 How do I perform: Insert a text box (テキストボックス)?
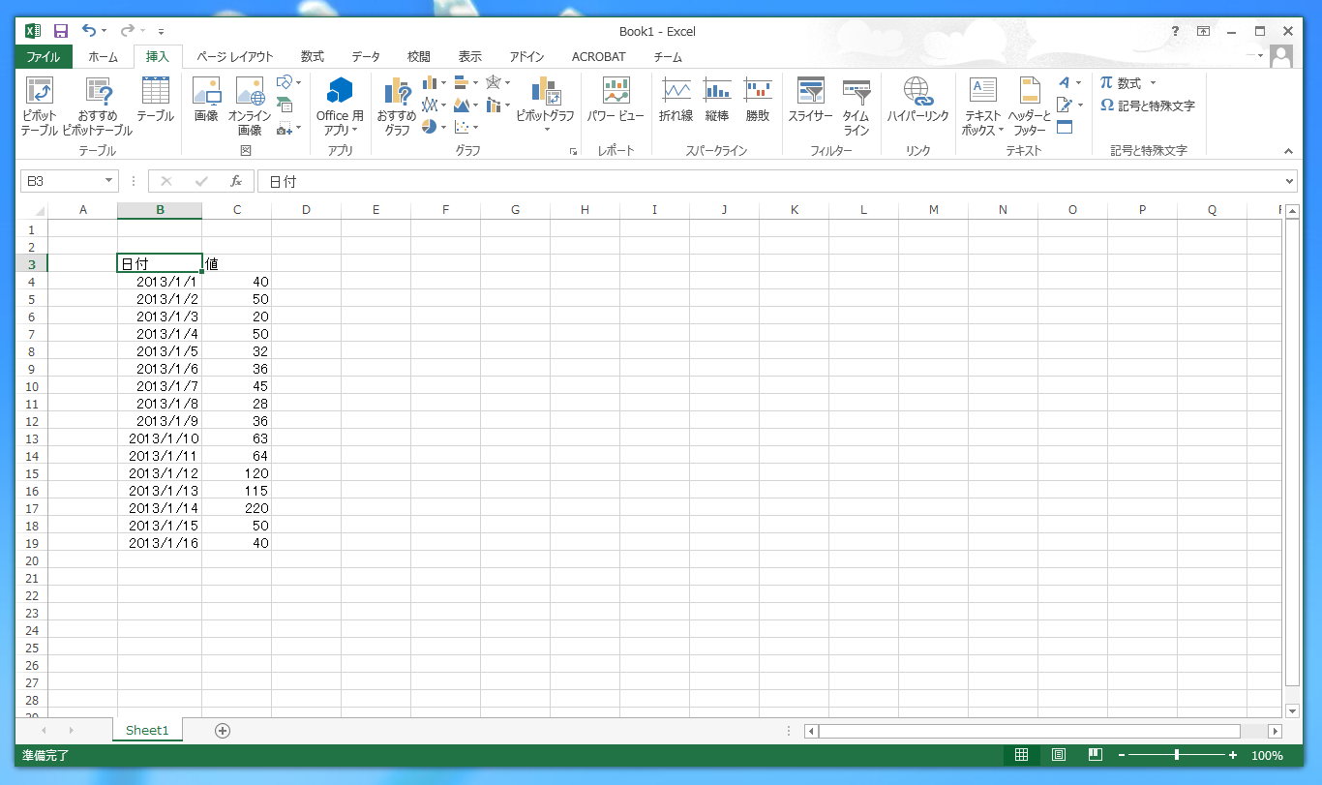click(982, 106)
